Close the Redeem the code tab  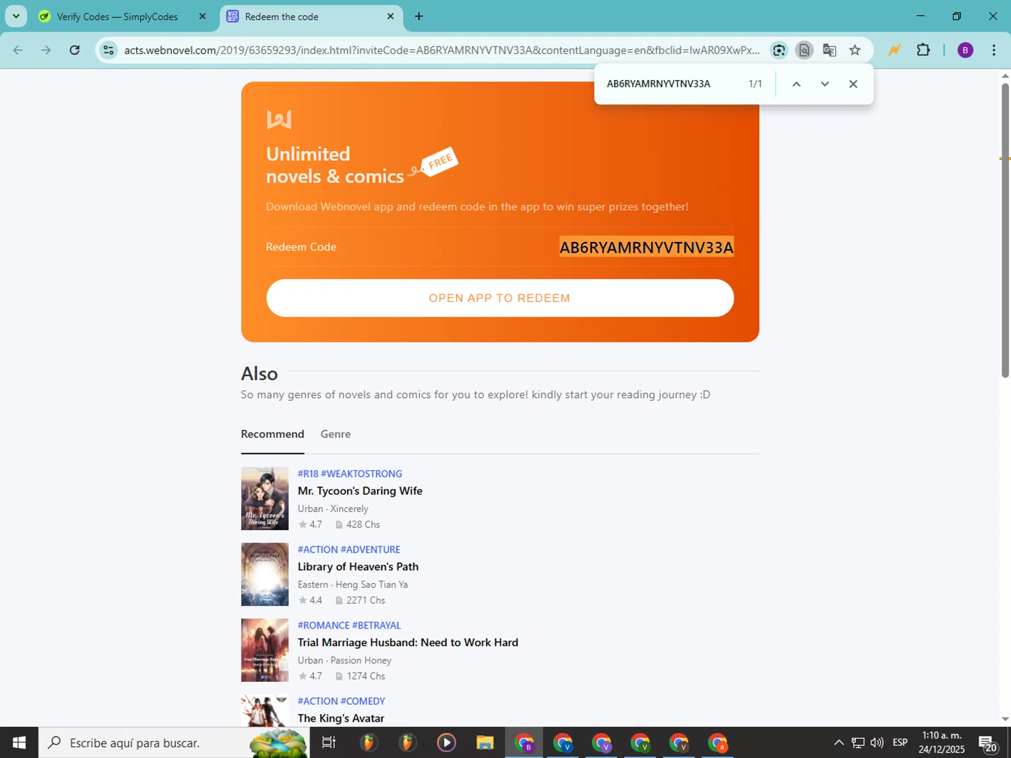(390, 16)
